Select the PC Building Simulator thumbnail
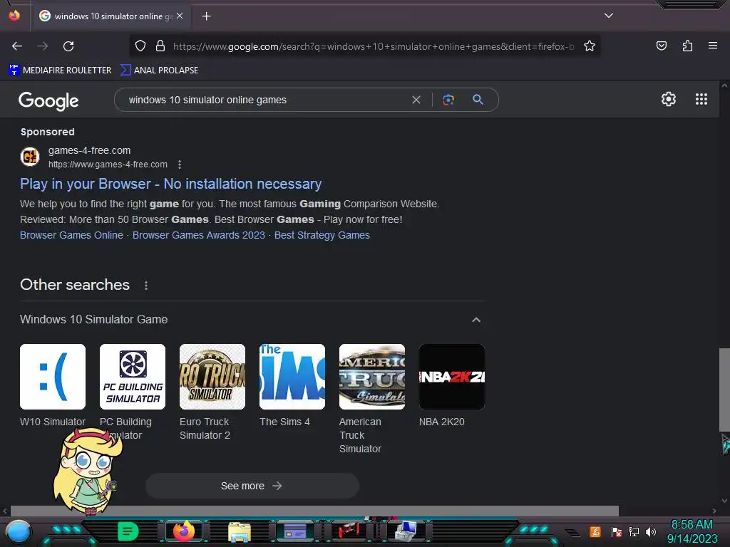 pyautogui.click(x=133, y=377)
